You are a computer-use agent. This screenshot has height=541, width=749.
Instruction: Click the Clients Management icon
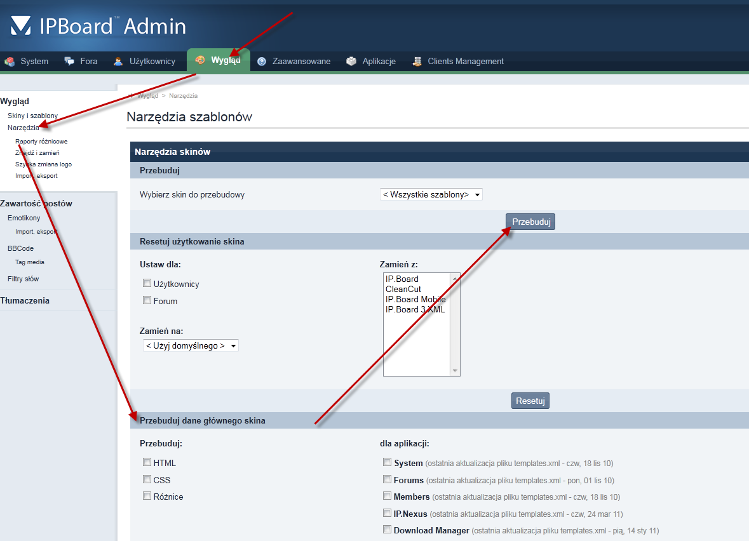(417, 62)
